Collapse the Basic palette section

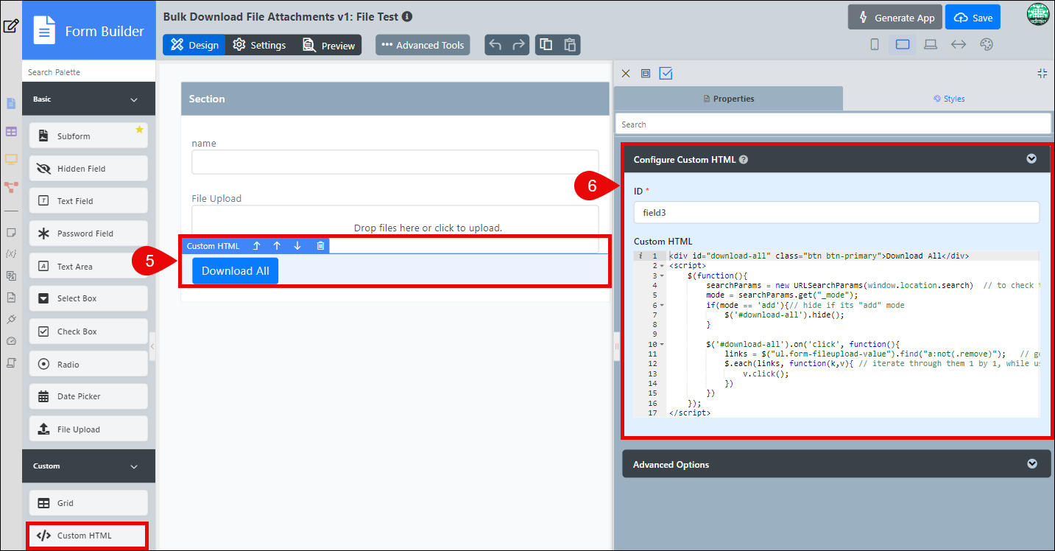(x=134, y=99)
